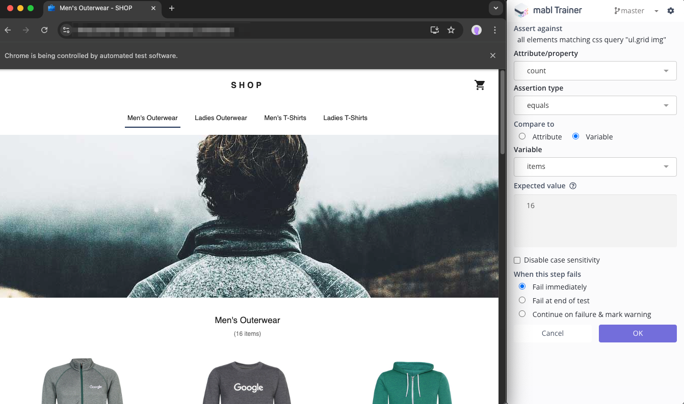Viewport: 684px width, 404px height.
Task: Open the equals assertion type dropdown
Action: pyautogui.click(x=595, y=105)
